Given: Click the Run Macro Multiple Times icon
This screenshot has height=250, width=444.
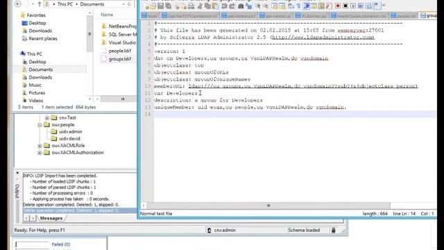Looking at the screenshot, I should tap(361, 6).
